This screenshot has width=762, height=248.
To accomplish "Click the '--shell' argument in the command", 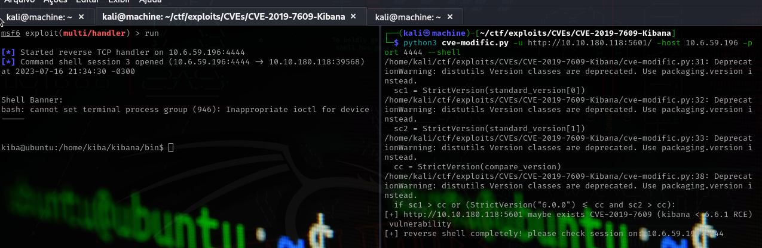I will point(444,52).
